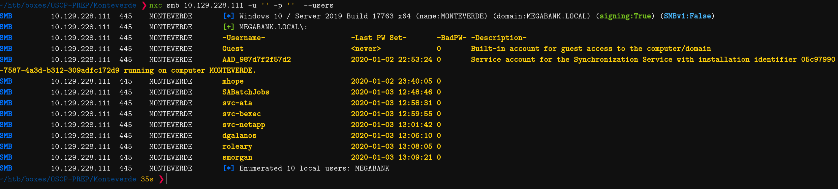Click the dgalanos username
The image size is (838, 189).
(239, 136)
